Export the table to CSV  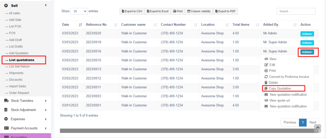click(132, 11)
